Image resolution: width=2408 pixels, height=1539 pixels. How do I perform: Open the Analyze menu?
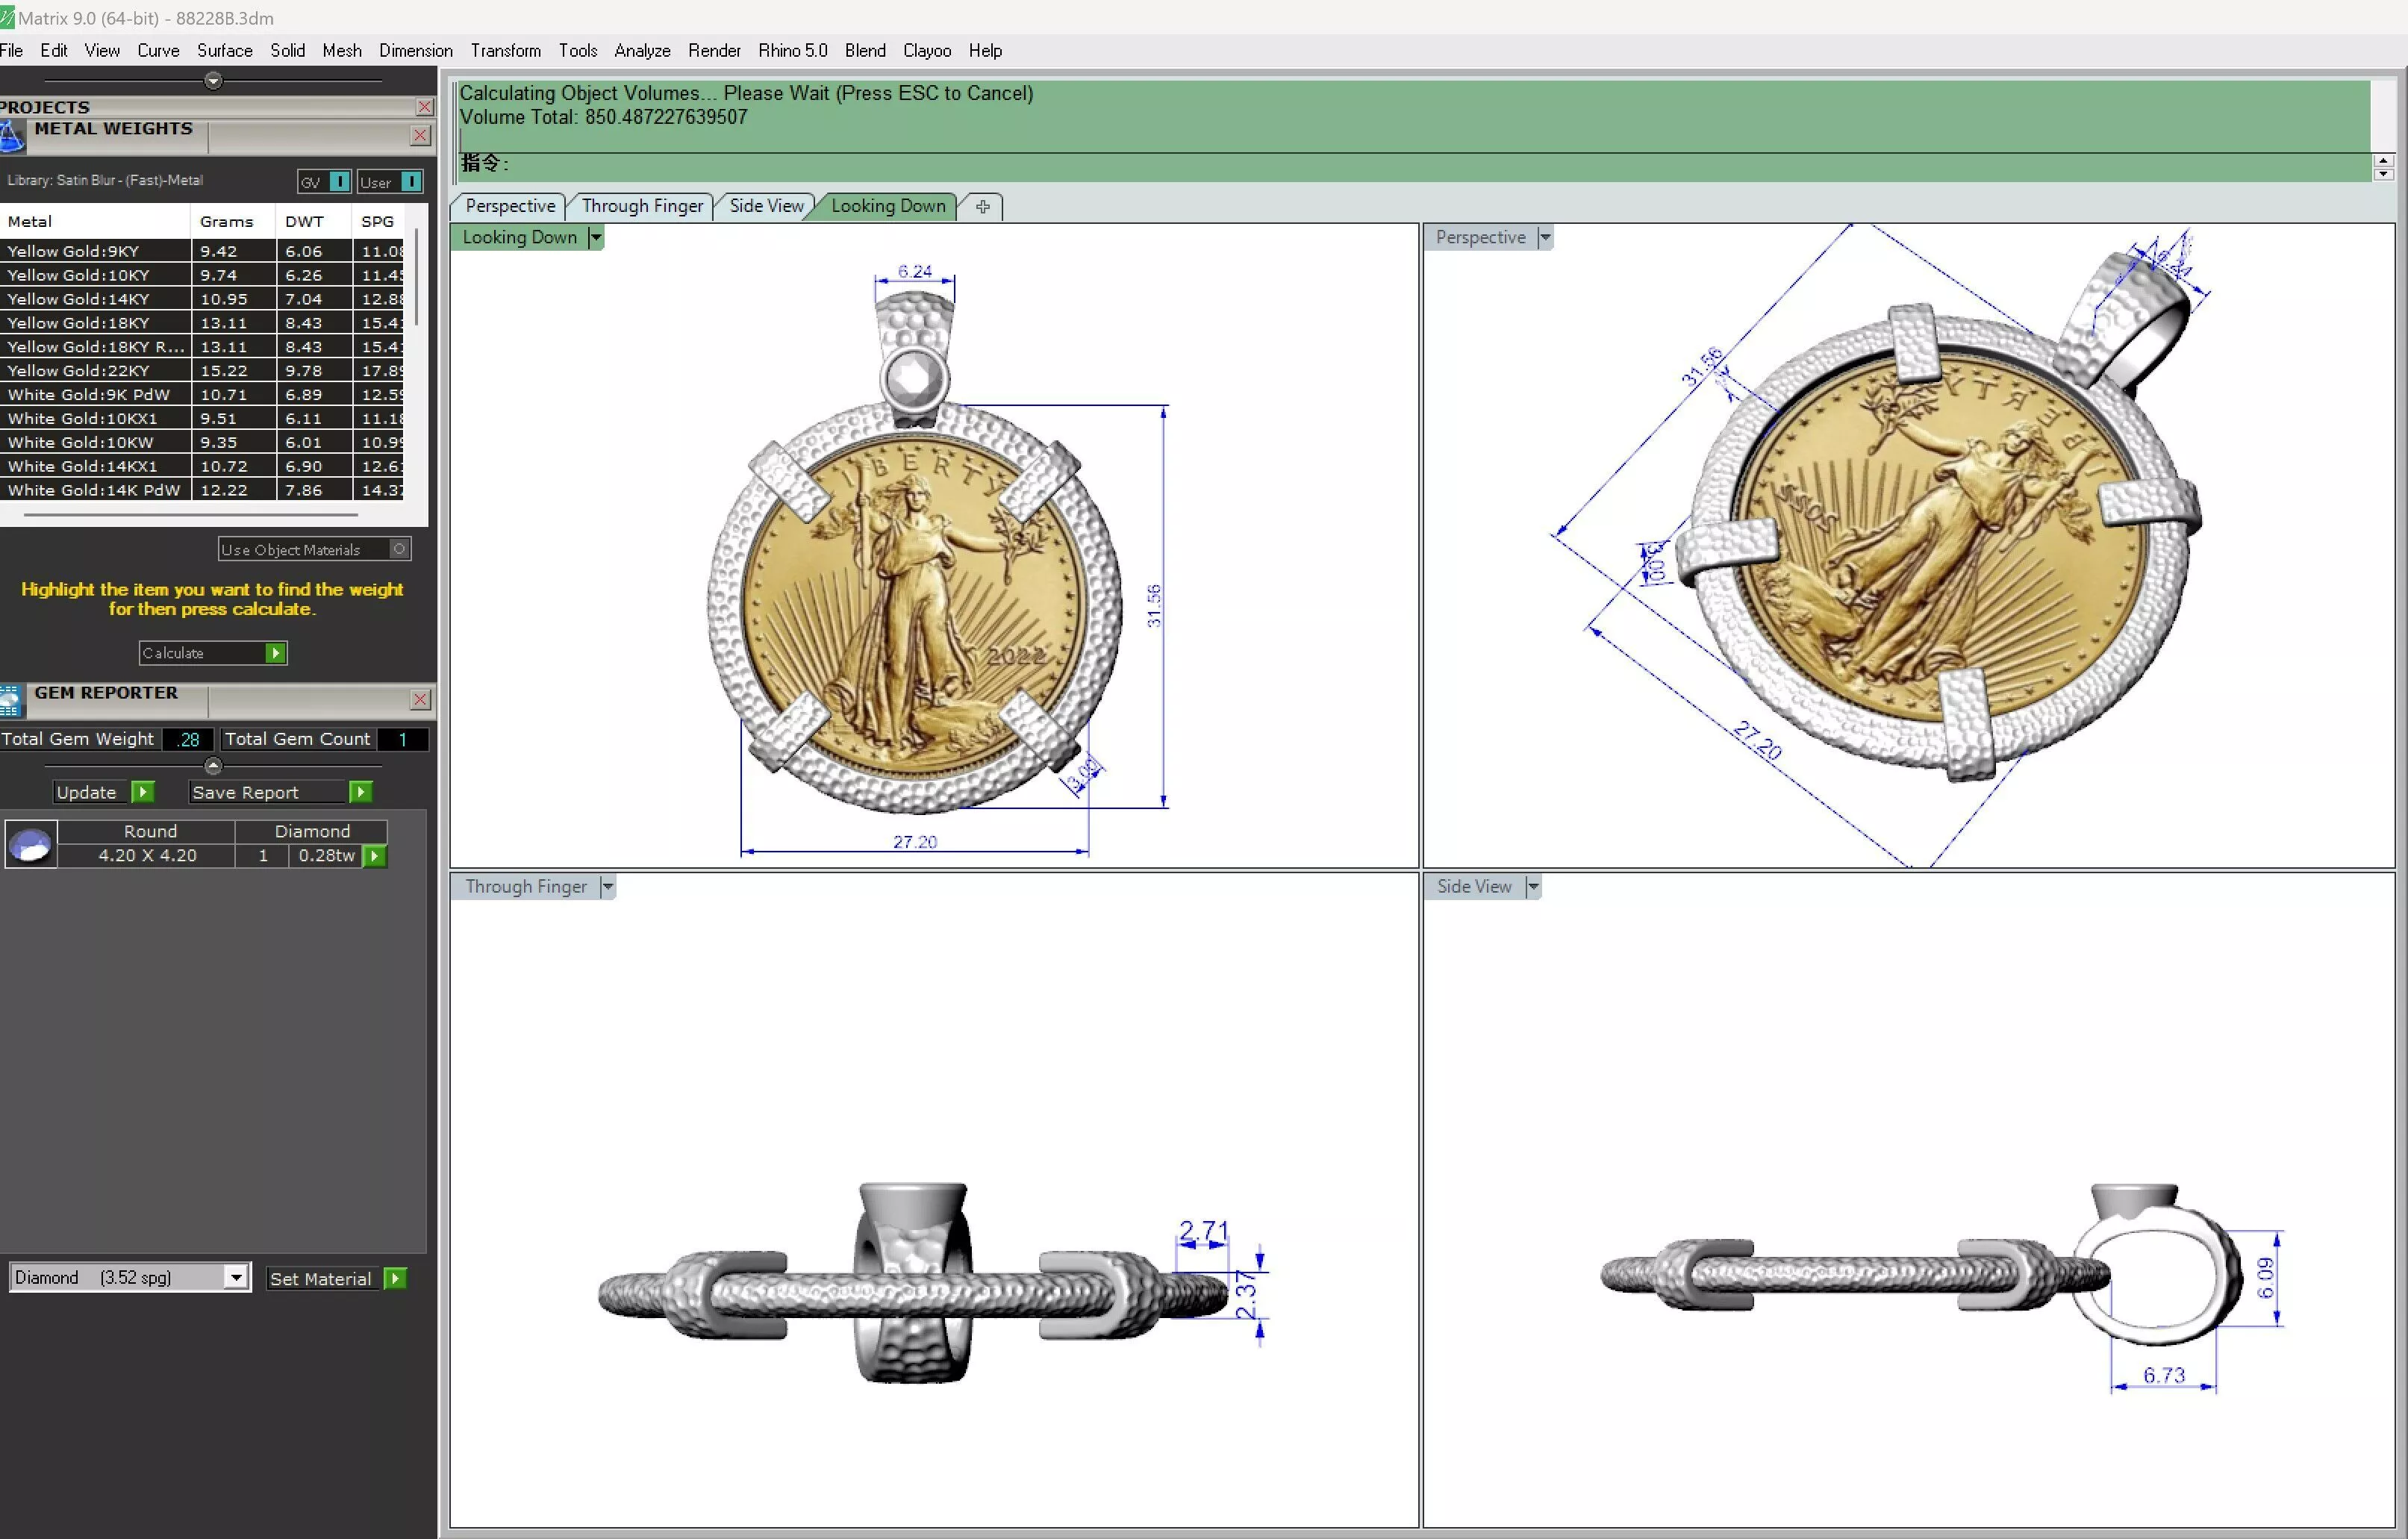click(x=642, y=51)
